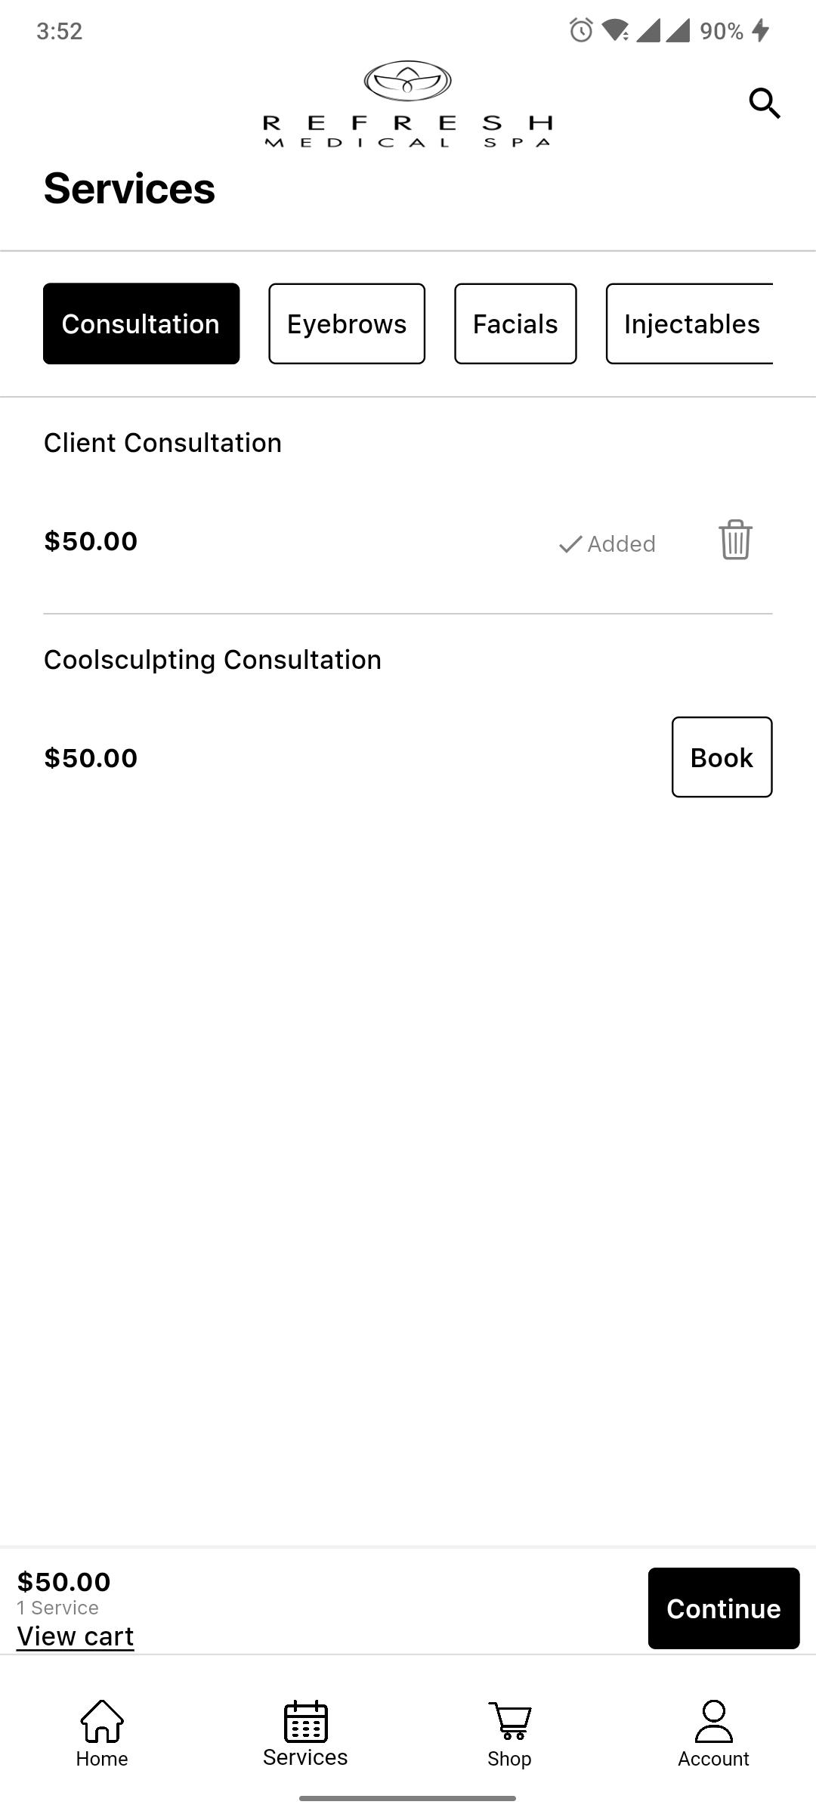Tap the battery charging indicator
This screenshot has width=816, height=1814.
tap(760, 30)
